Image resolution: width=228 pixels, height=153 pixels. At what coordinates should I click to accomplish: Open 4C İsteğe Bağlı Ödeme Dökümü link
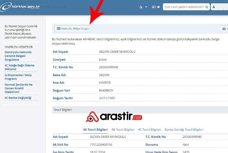(x=19, y=67)
